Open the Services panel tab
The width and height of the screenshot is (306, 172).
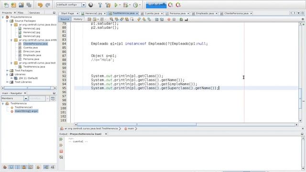34,13
